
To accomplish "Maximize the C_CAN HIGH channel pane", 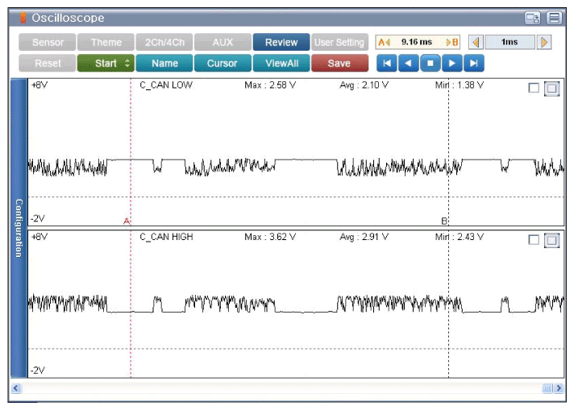I will point(552,239).
